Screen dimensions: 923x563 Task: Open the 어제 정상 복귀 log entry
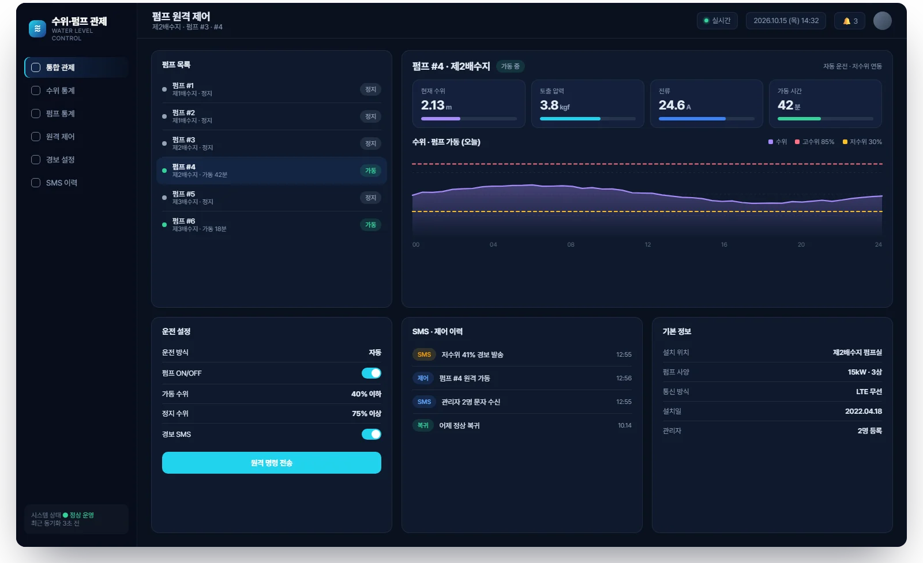point(522,425)
